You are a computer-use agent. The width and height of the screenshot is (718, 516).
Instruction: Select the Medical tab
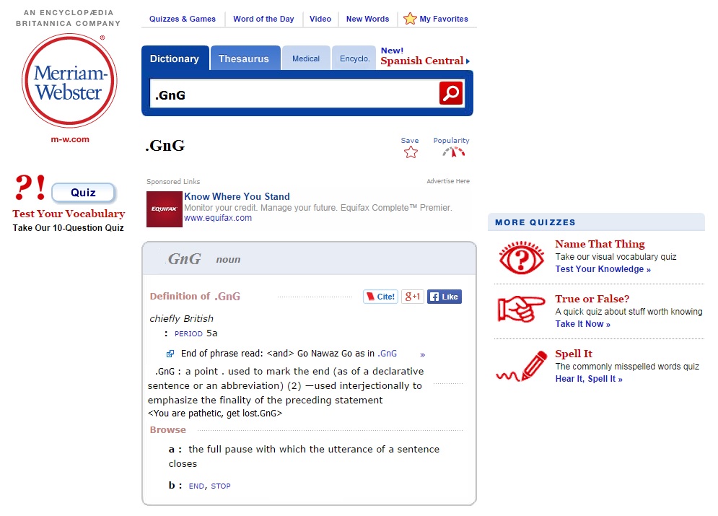tap(306, 59)
